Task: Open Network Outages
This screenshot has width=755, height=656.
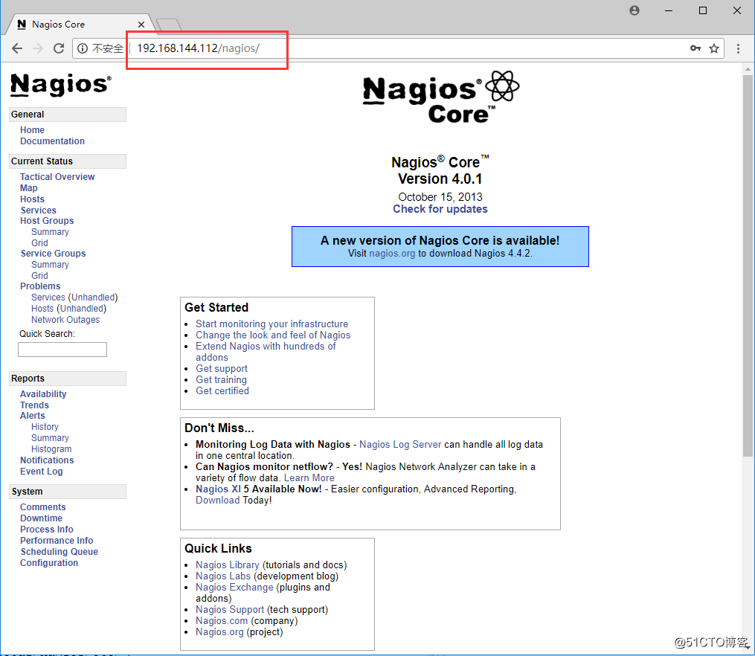Action: coord(65,319)
